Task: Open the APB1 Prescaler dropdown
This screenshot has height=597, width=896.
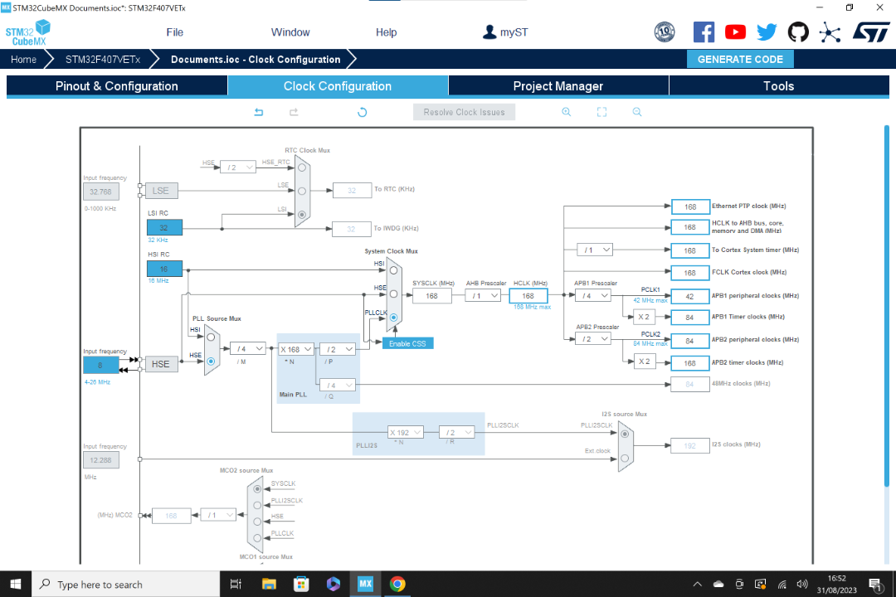Action: pyautogui.click(x=592, y=295)
